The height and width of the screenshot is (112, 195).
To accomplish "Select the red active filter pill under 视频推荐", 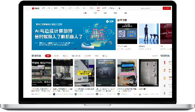I will (x=48, y=56).
